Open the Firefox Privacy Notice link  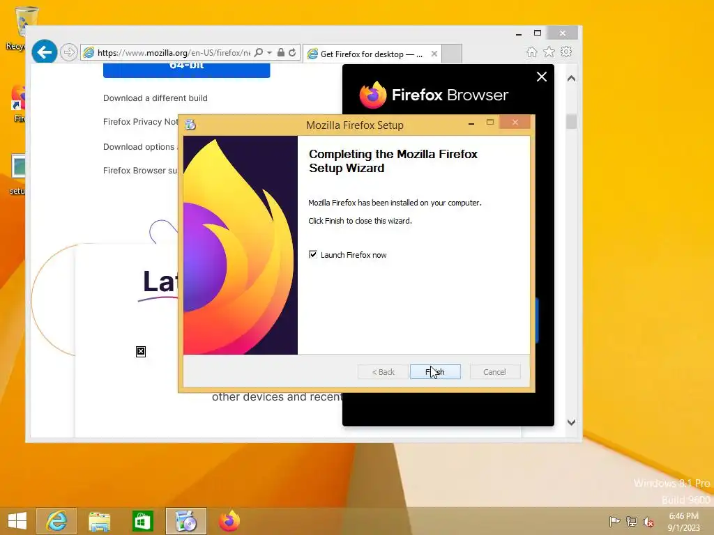pyautogui.click(x=141, y=121)
